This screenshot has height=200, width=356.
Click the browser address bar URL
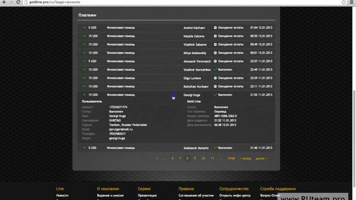[55, 2]
